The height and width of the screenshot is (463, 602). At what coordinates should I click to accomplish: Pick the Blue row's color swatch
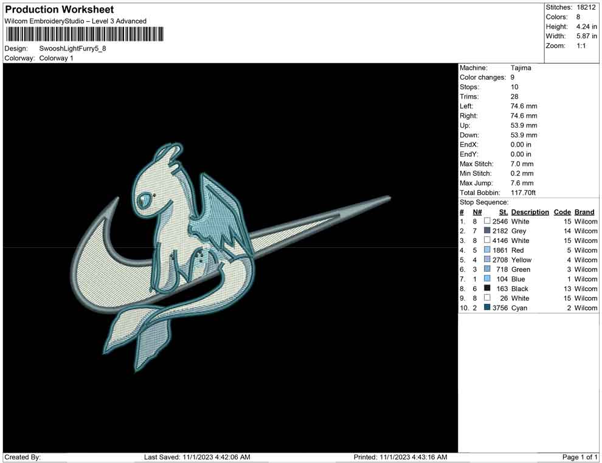coord(487,278)
